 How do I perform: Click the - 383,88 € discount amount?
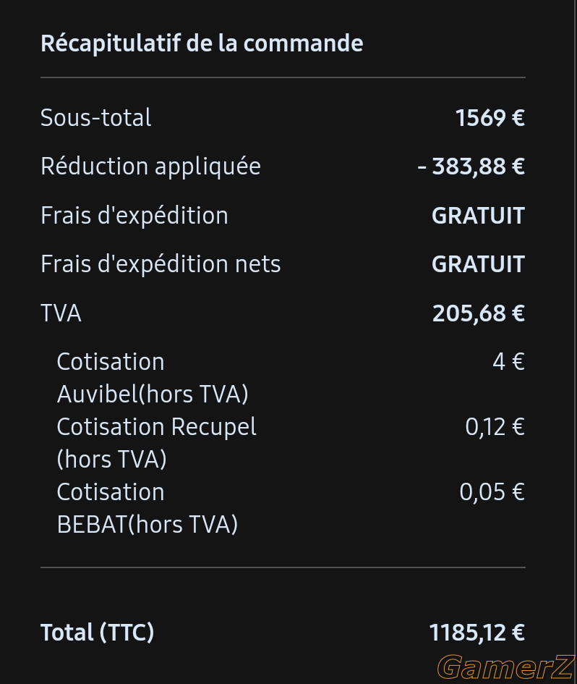point(471,166)
